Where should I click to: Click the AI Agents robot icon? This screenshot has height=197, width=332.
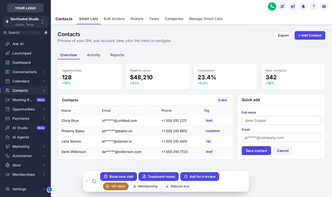pyautogui.click(x=7, y=137)
